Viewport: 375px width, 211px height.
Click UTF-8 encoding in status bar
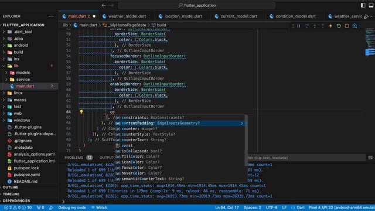point(271,207)
